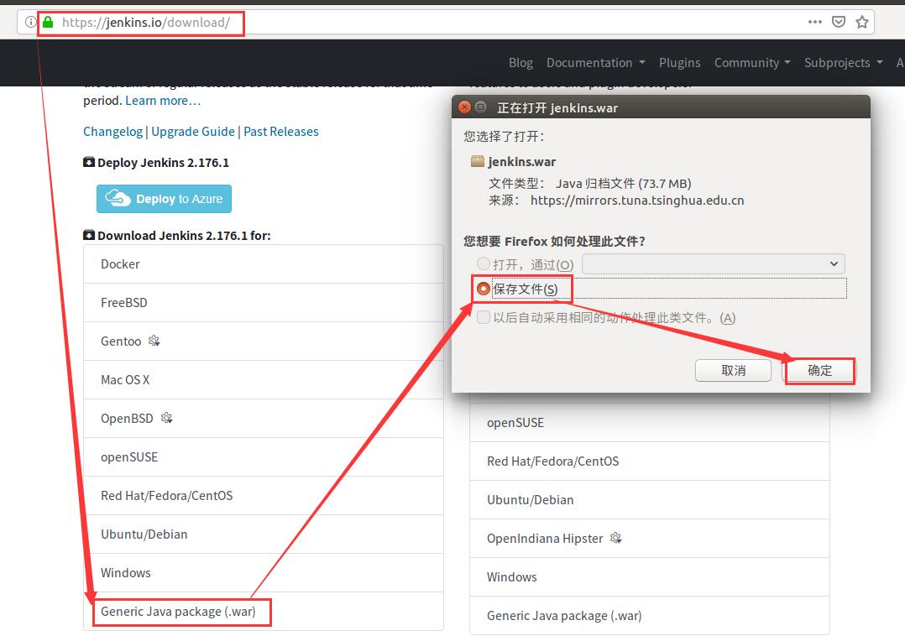This screenshot has width=905, height=636.
Task: Click the jenkins.war file name in dialog
Action: pos(522,161)
